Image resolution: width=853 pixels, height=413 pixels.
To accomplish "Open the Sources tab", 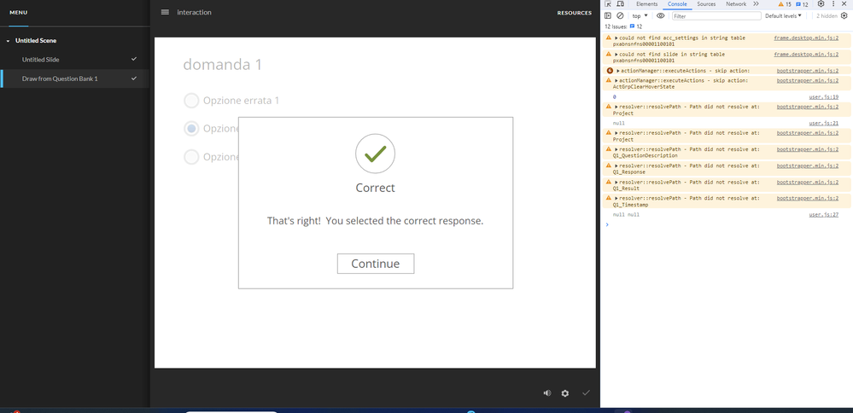I will tap(706, 3).
